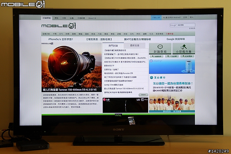
Task: Switch to the 最新文章 tab
Action: click(135, 45)
